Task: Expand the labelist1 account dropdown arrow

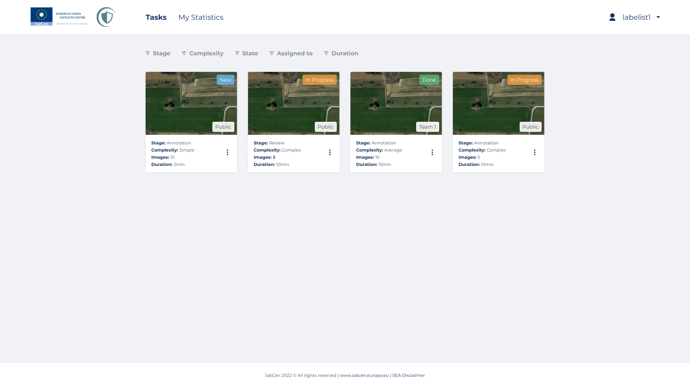Action: click(x=658, y=17)
